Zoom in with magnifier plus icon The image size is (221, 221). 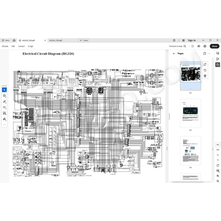coord(218,176)
